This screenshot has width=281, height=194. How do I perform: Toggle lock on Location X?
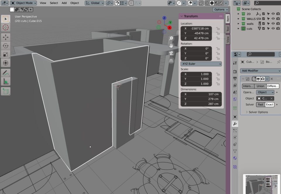pyautogui.click(x=218, y=28)
